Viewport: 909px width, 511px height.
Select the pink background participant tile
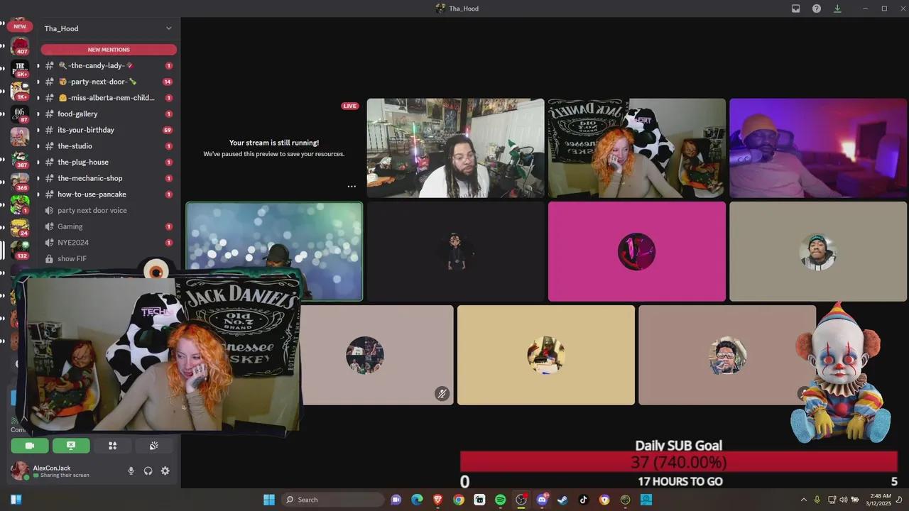coord(637,251)
